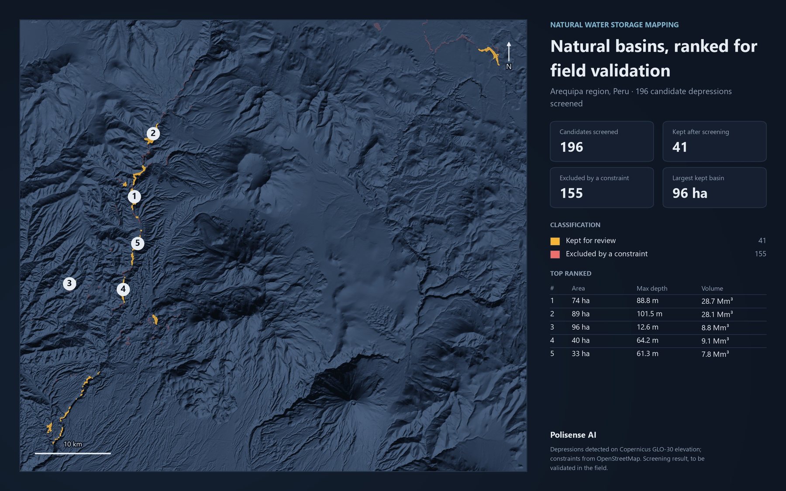Click the '96 ha' cell in the table
The width and height of the screenshot is (786, 491).
click(x=580, y=327)
